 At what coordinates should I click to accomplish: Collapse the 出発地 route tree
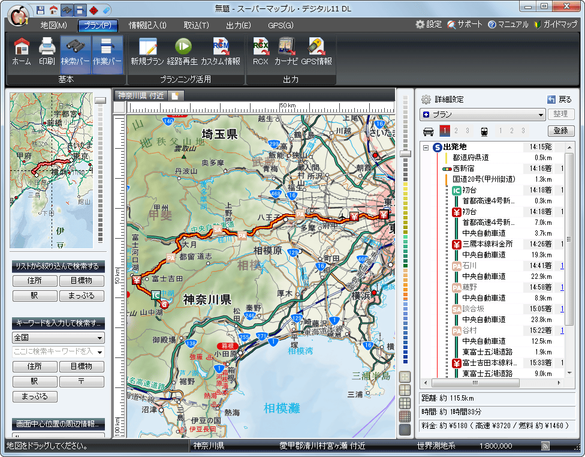(x=426, y=148)
